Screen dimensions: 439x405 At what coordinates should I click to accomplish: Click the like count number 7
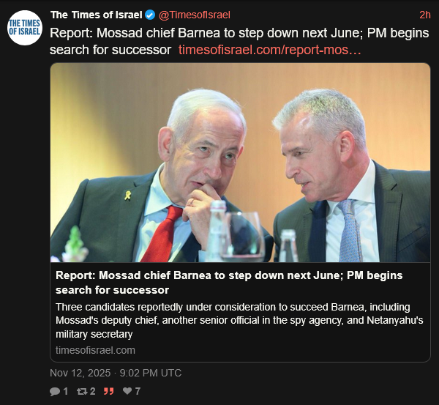pos(137,392)
